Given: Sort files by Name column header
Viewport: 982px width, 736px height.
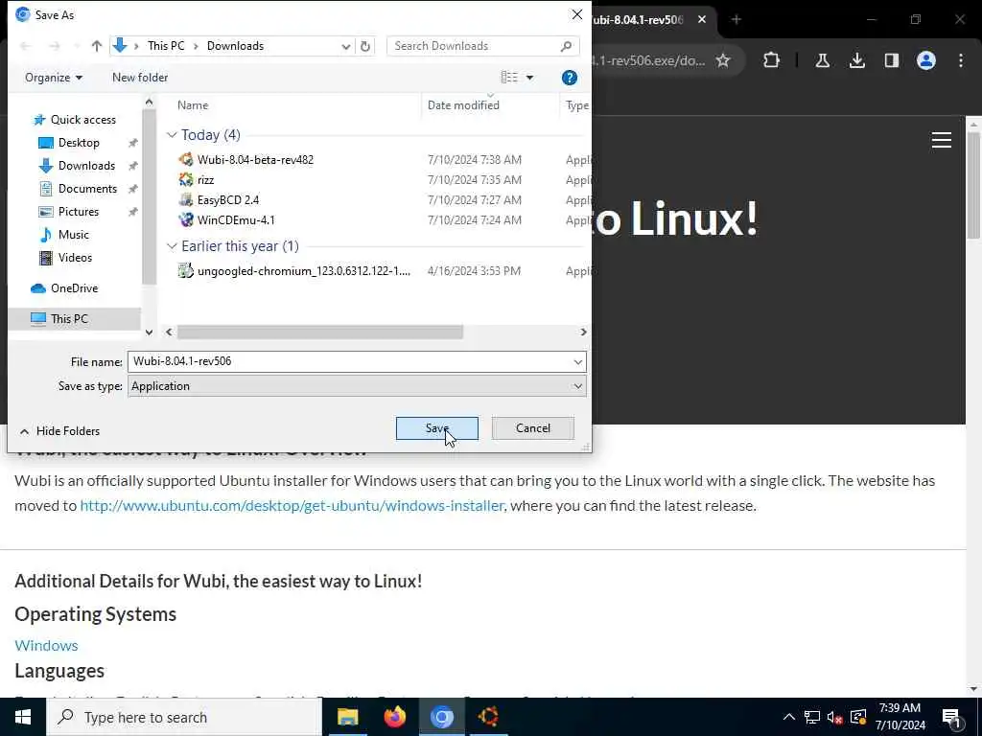Looking at the screenshot, I should (x=193, y=105).
